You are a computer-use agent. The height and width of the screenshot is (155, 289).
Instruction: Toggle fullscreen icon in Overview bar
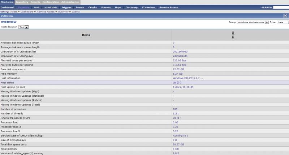(285, 16)
